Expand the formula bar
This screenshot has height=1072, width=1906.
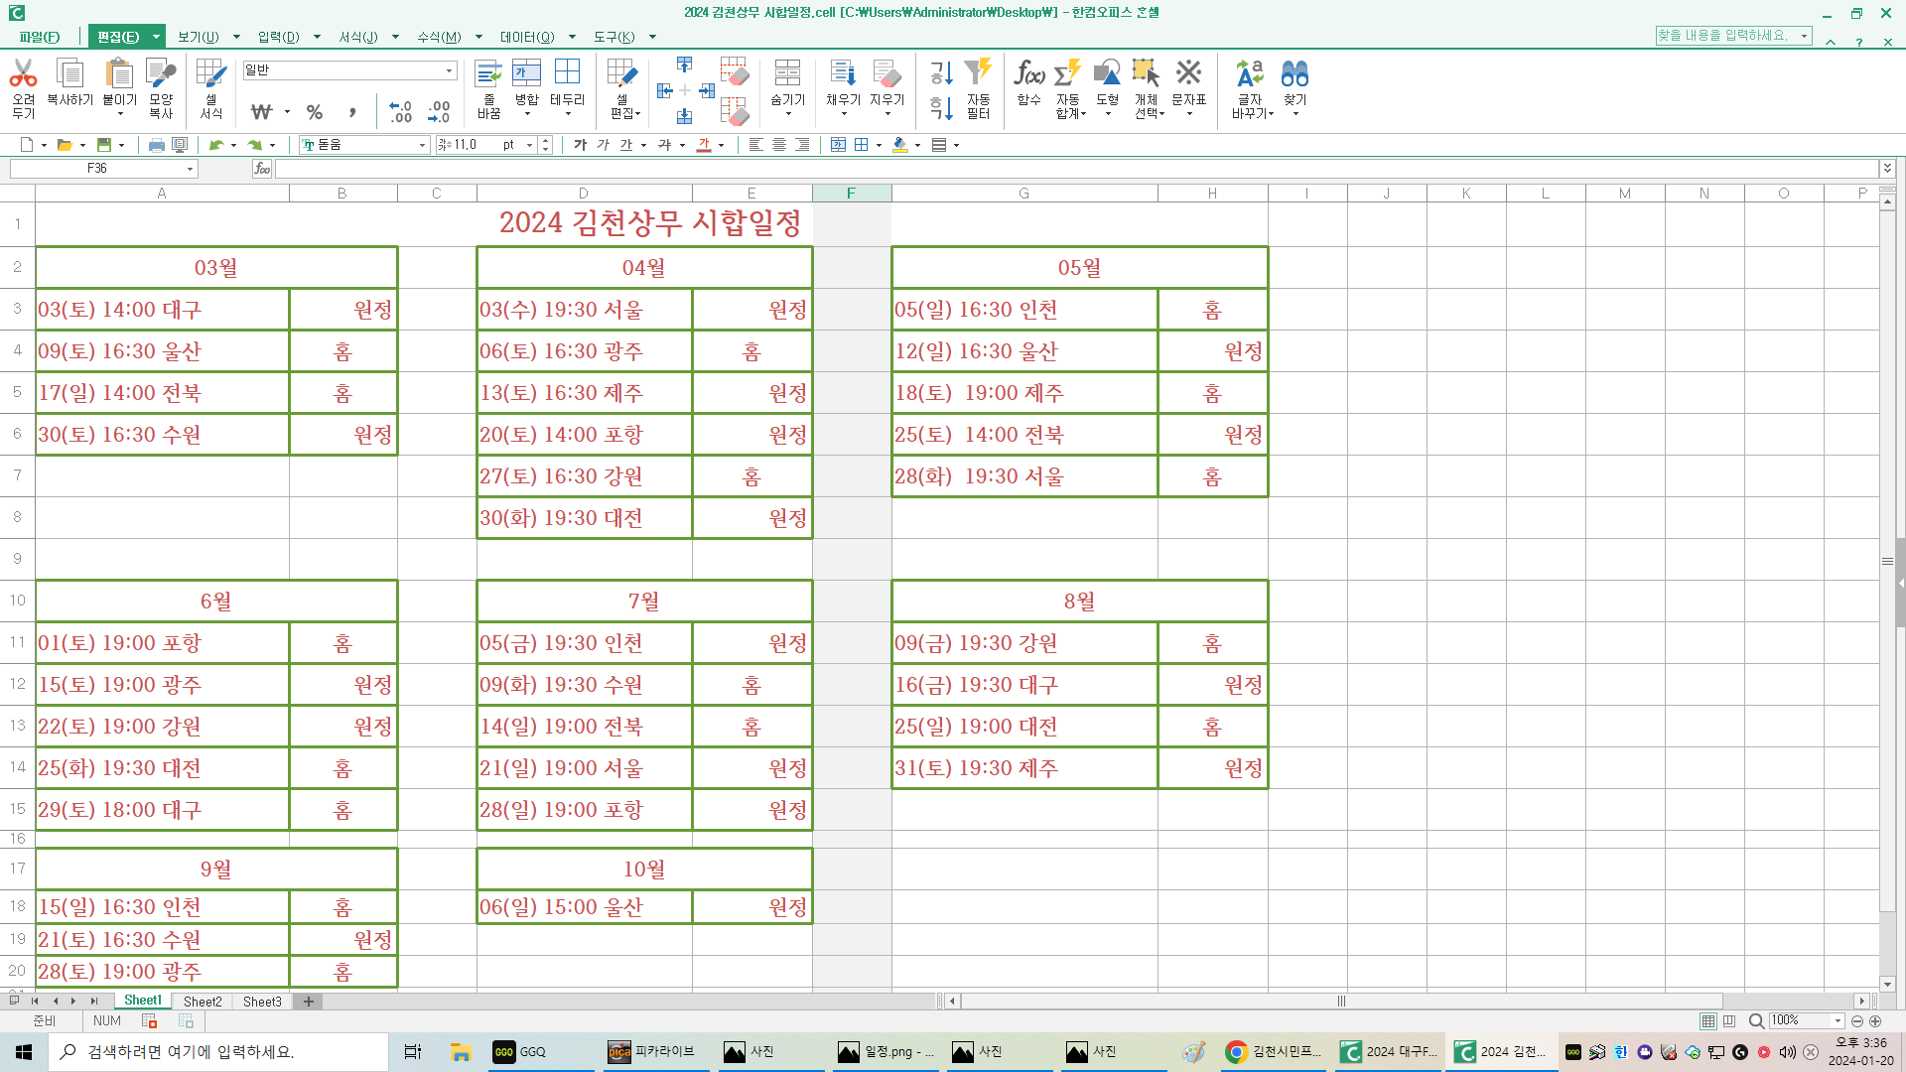coord(1887,169)
